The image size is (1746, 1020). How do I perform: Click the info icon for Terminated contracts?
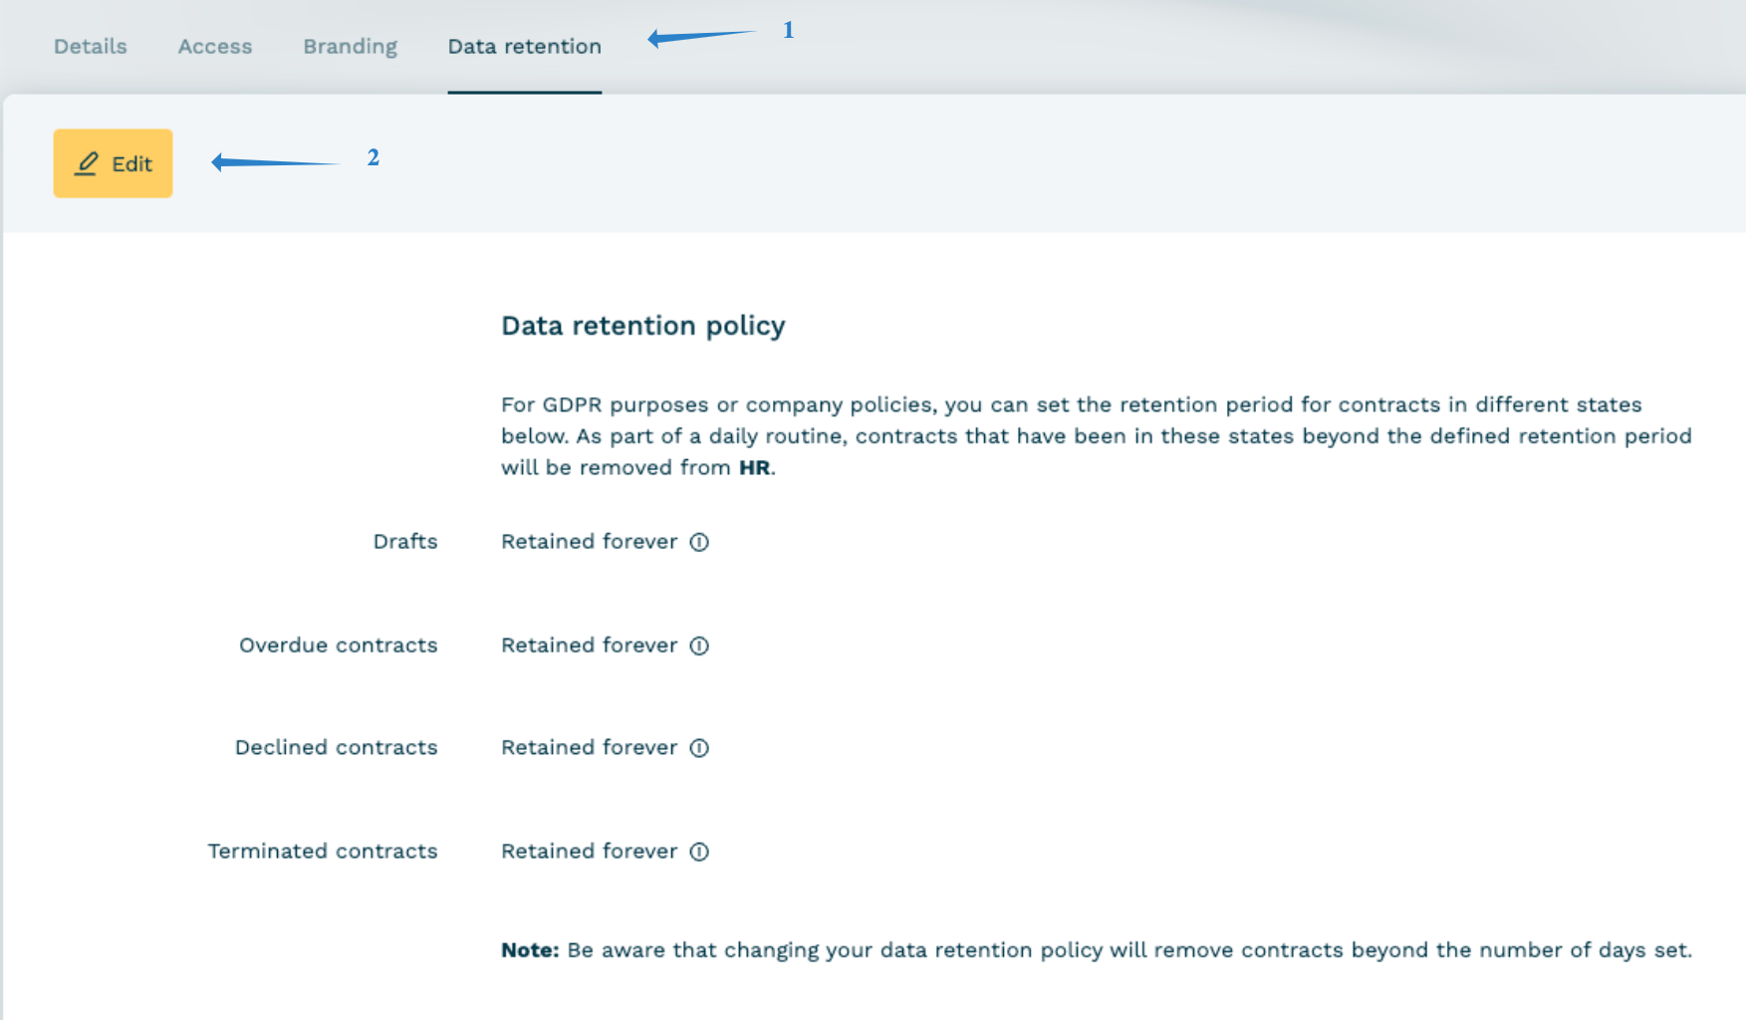coord(699,852)
